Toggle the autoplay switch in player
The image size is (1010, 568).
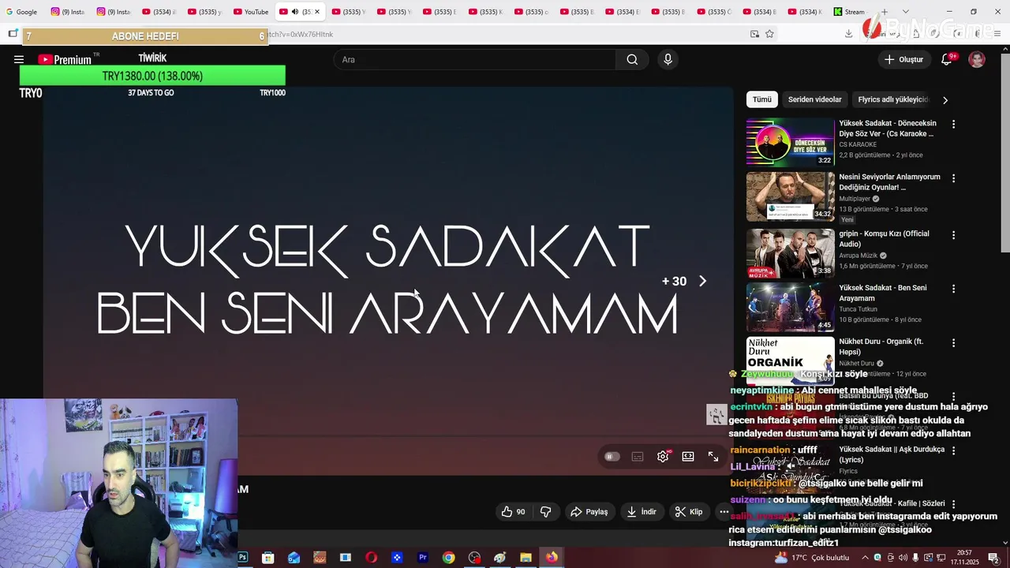612,457
